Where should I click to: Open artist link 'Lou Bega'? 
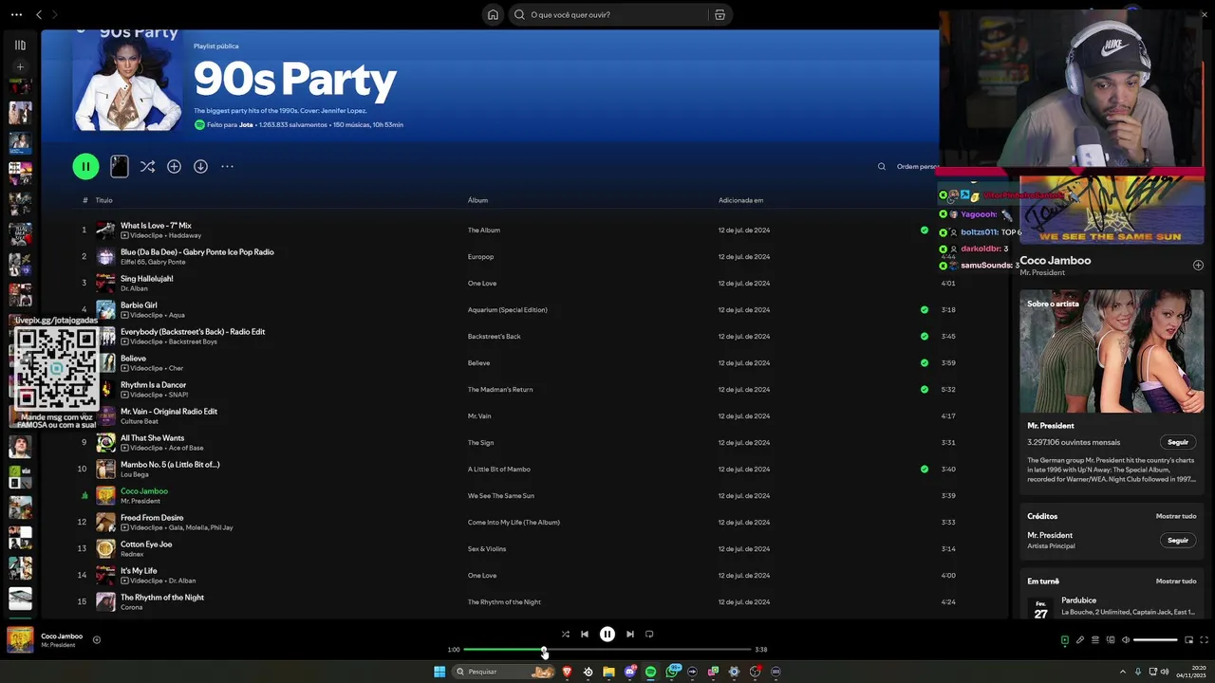134,474
